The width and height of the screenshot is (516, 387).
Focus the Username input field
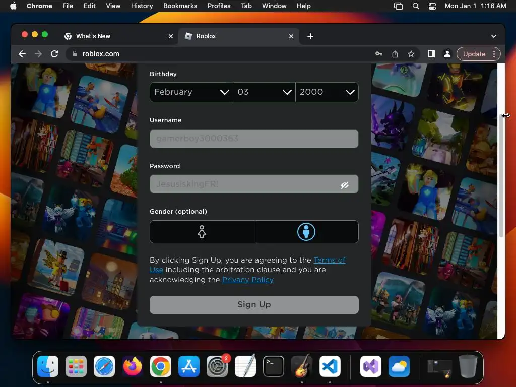(254, 139)
